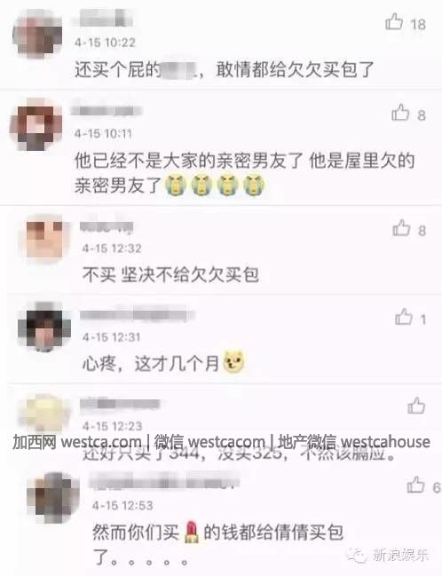This screenshot has width=442, height=576.
Task: Like the comment with 18 likes
Action: point(394,21)
